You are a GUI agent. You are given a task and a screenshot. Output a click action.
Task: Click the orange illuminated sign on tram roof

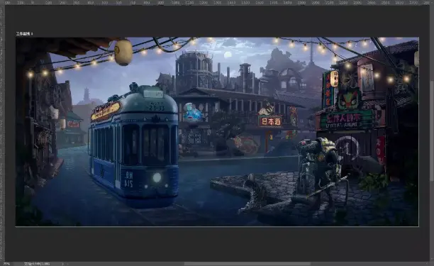(x=106, y=111)
